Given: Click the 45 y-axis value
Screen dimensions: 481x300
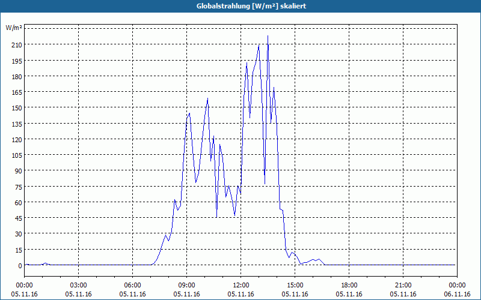Looking at the screenshot, I should pos(19,218).
